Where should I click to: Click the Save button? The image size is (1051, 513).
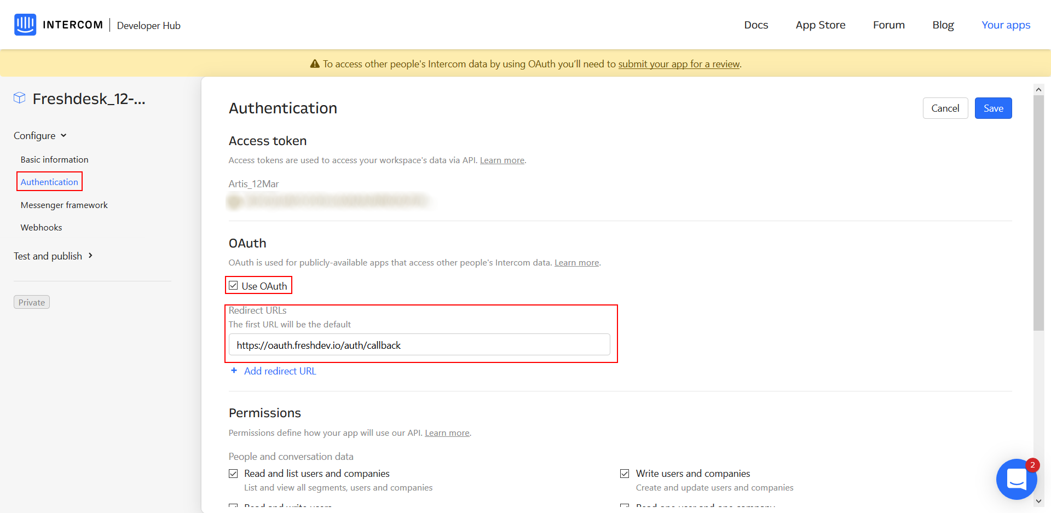pyautogui.click(x=993, y=108)
